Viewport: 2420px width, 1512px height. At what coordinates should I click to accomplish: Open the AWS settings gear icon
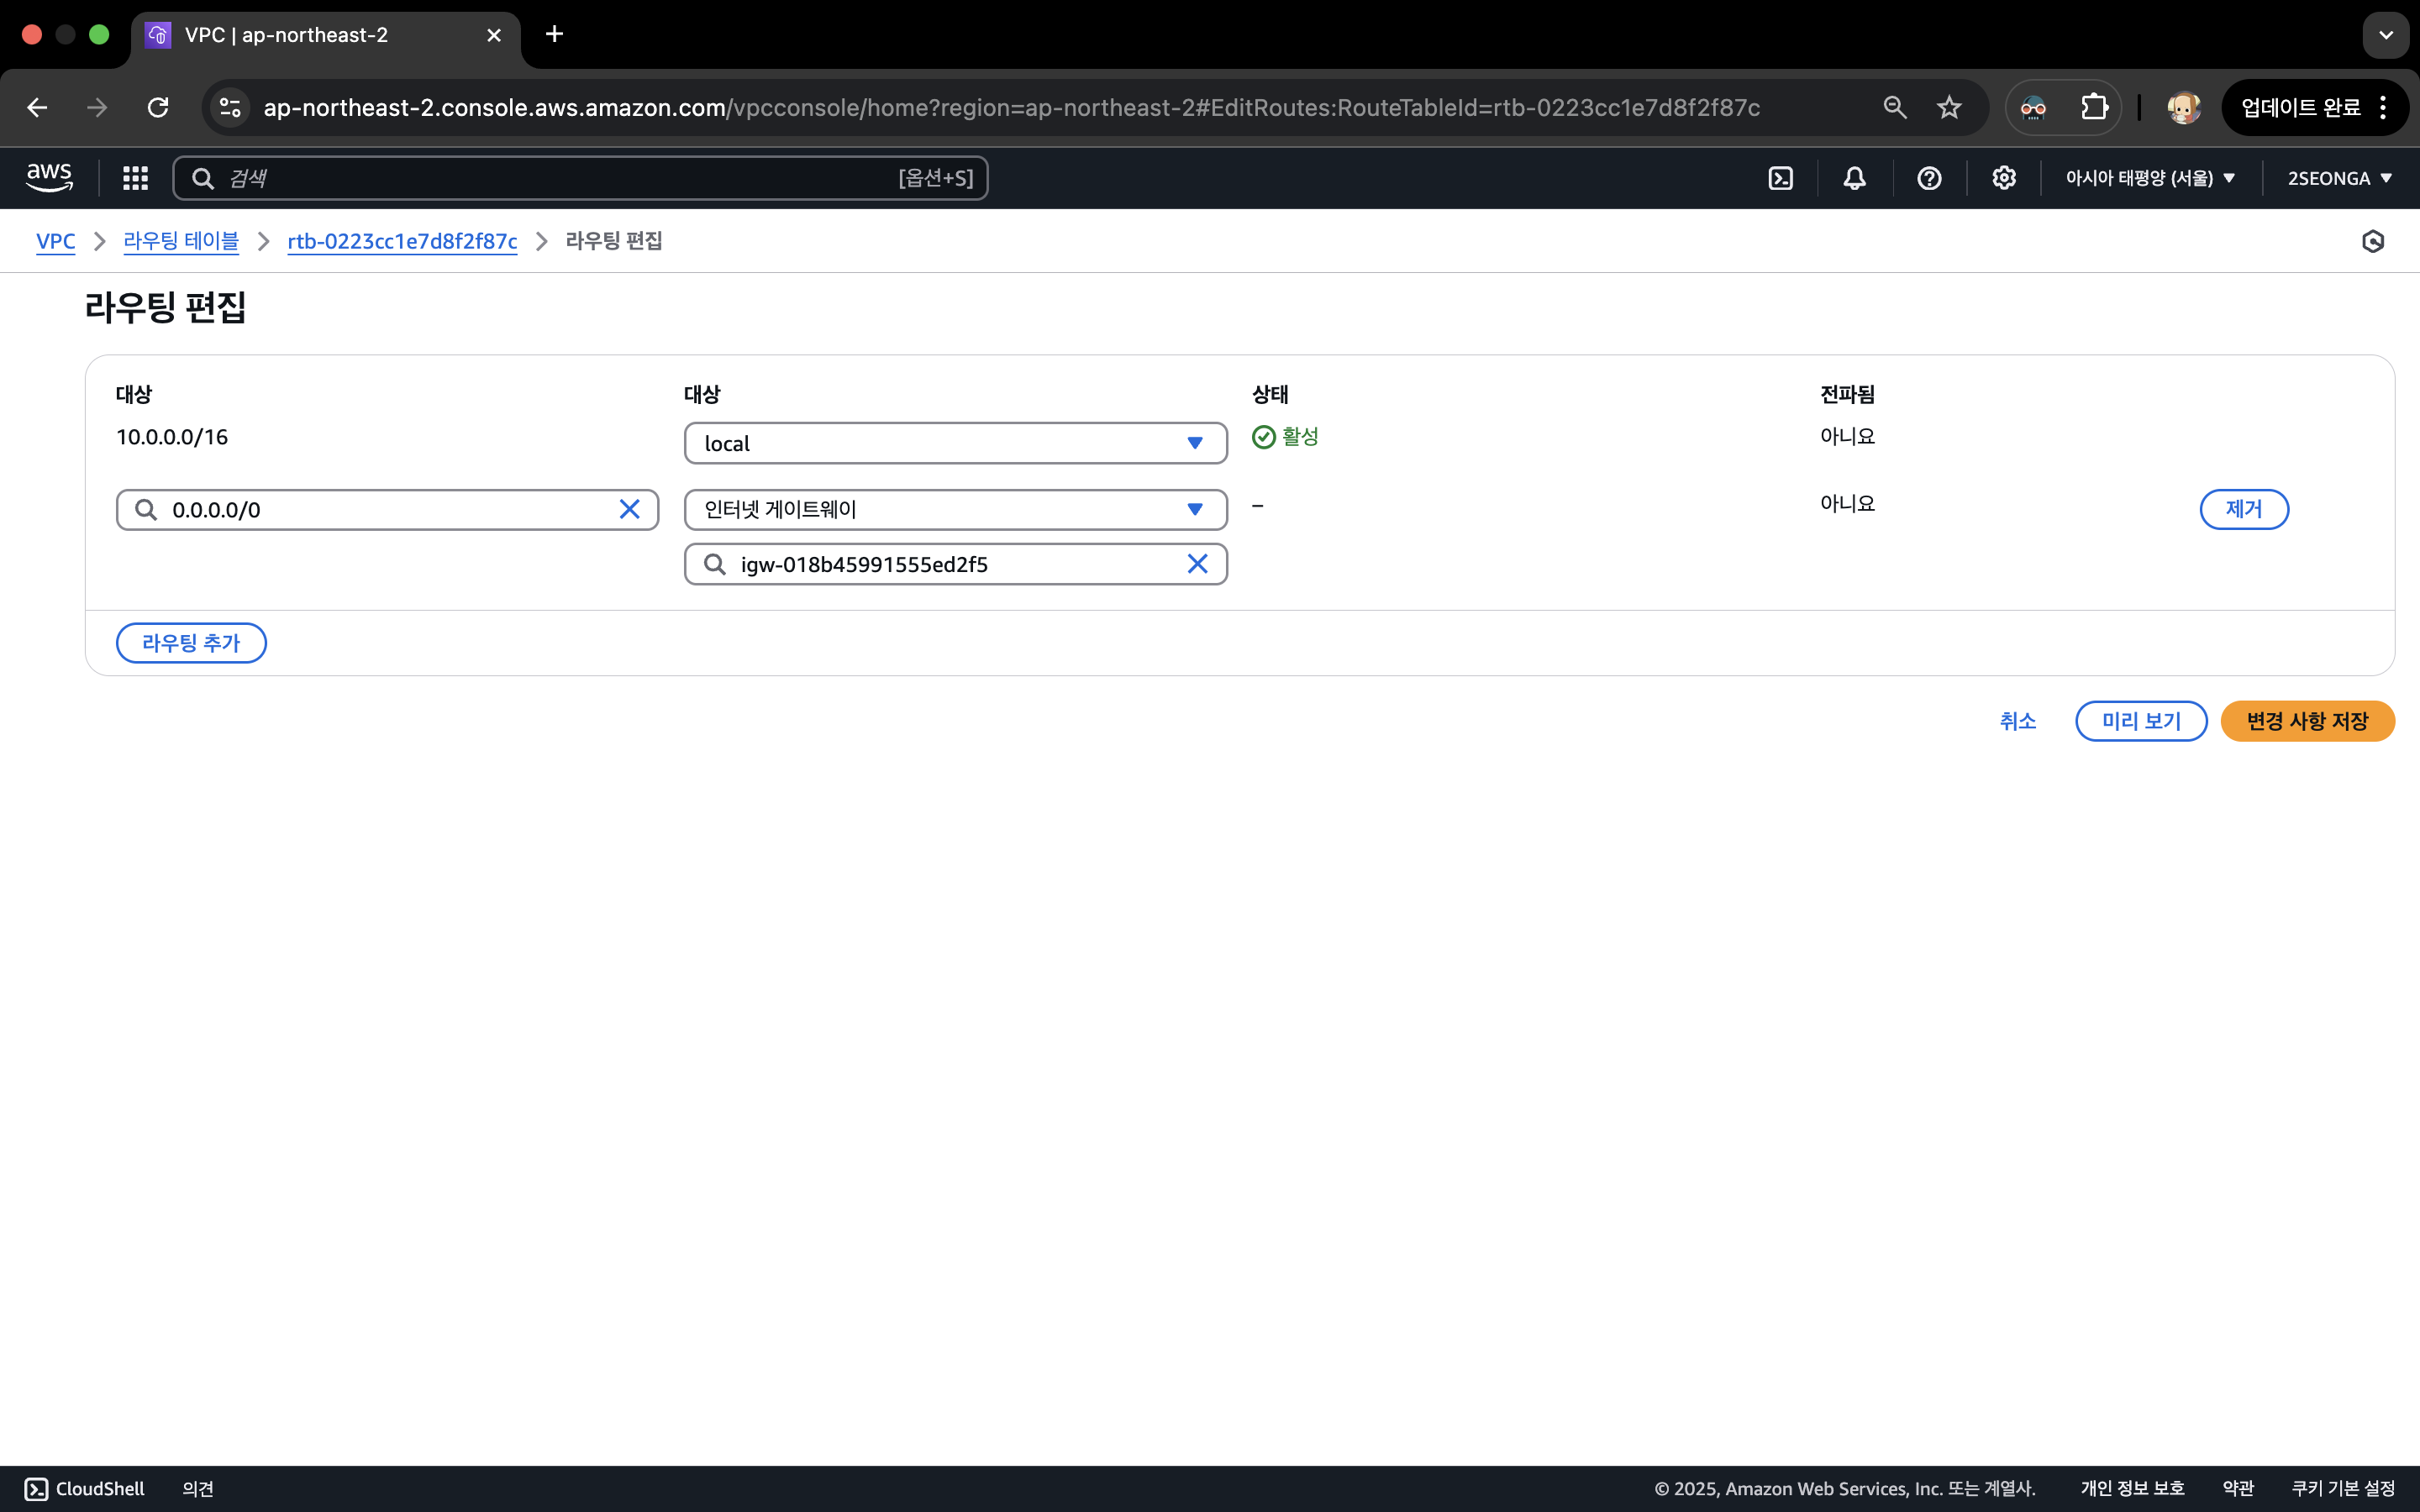(x=2003, y=178)
